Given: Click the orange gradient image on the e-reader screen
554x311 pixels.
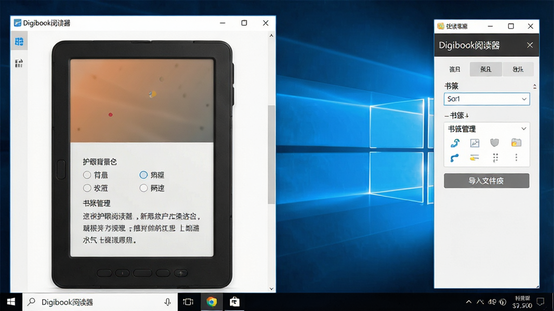Looking at the screenshot, I should click(x=142, y=101).
